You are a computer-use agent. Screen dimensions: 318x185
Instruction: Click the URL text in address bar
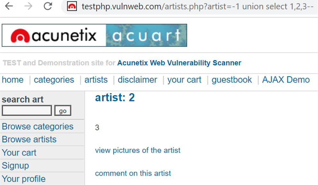[x=197, y=6]
